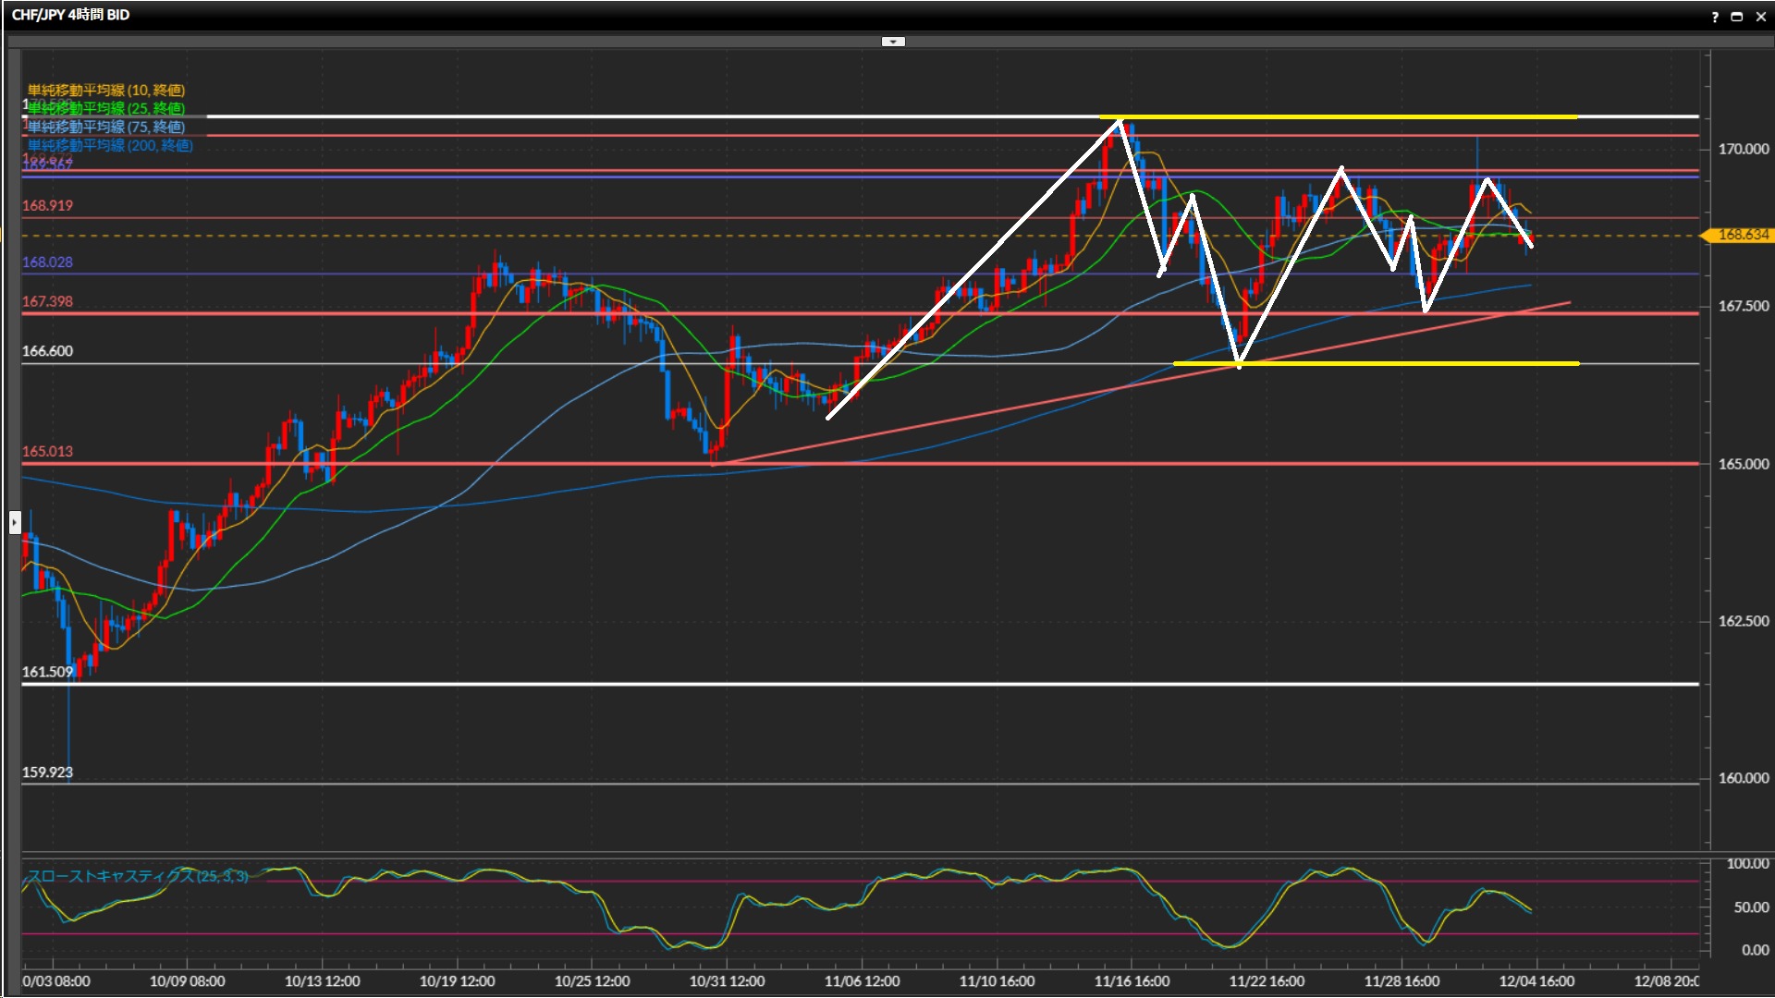
Task: Expand the hidden toolbar with top center arrow
Action: pyautogui.click(x=893, y=42)
